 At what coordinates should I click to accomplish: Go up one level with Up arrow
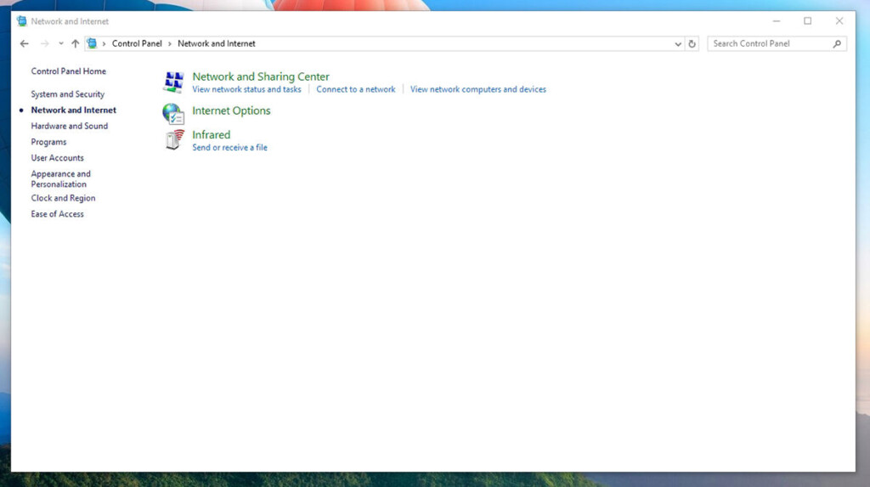click(75, 43)
